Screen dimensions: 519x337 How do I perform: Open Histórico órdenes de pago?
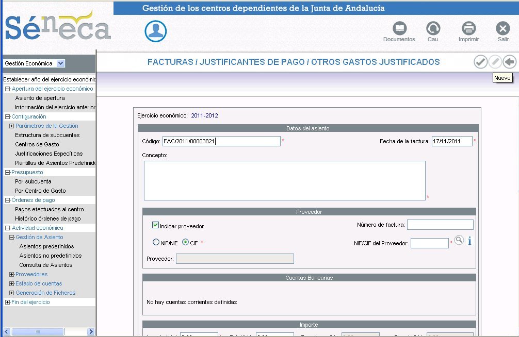pos(48,218)
